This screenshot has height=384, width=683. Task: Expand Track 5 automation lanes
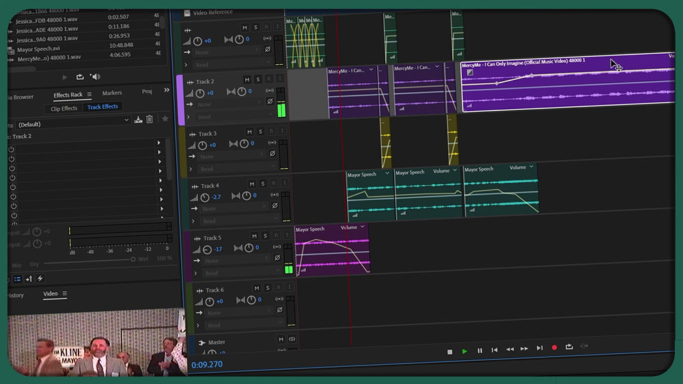click(x=195, y=274)
